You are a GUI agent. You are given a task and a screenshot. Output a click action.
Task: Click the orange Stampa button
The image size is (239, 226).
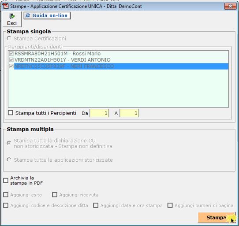click(217, 218)
